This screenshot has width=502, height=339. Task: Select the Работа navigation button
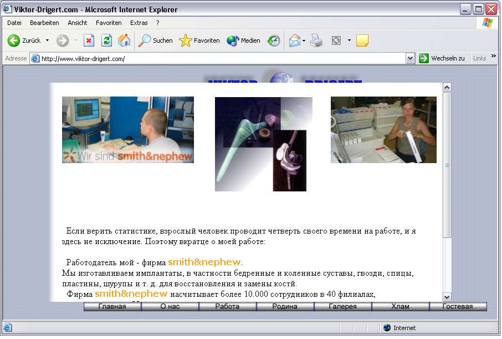click(228, 306)
